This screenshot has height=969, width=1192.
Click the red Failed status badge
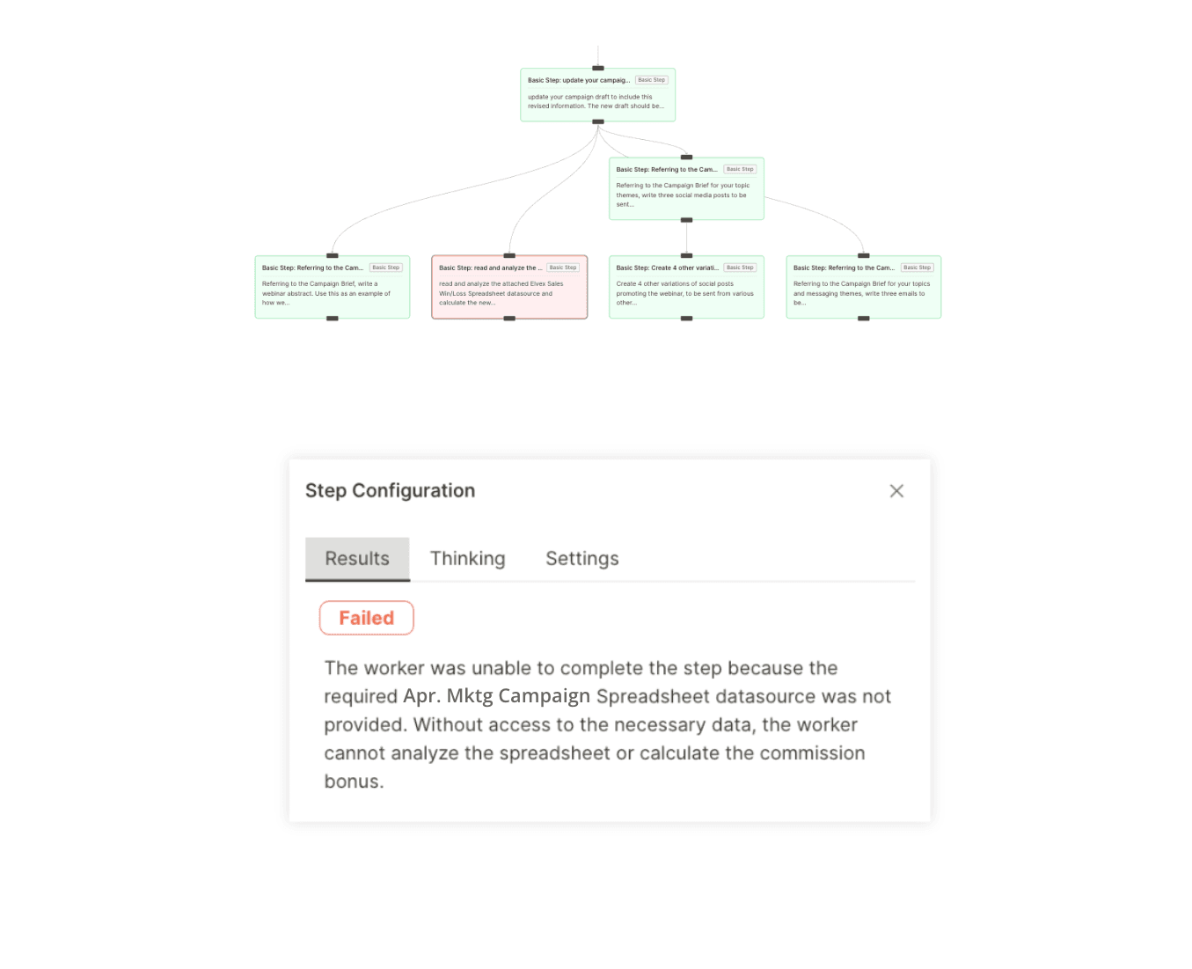tap(367, 618)
